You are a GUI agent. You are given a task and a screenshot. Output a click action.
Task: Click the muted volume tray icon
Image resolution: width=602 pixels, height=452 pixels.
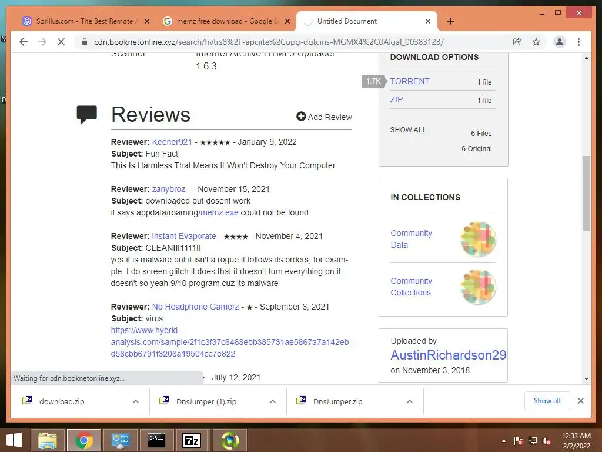point(547,441)
